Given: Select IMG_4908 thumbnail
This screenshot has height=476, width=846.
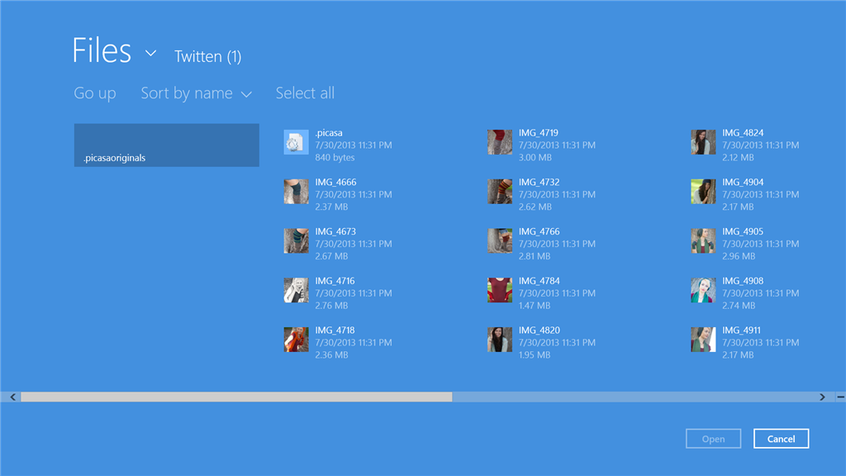Looking at the screenshot, I should point(703,290).
